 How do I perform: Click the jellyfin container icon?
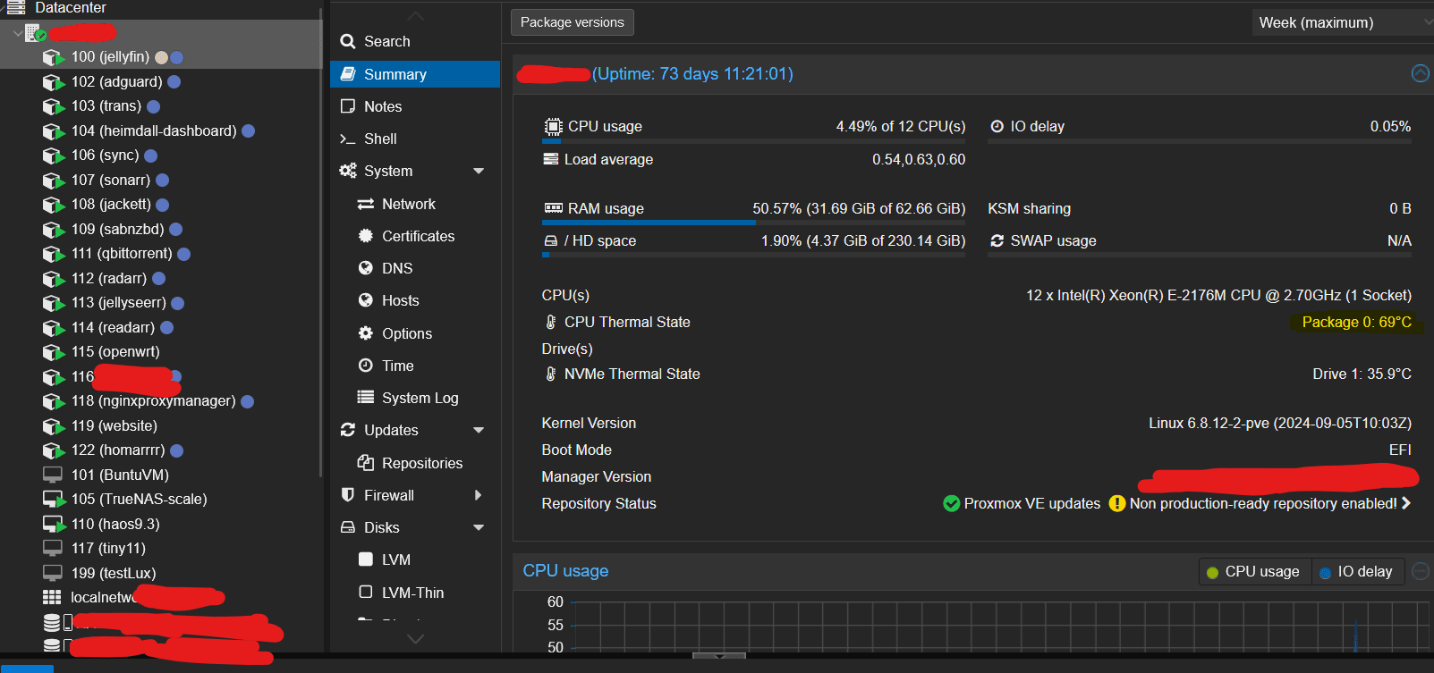(x=54, y=57)
